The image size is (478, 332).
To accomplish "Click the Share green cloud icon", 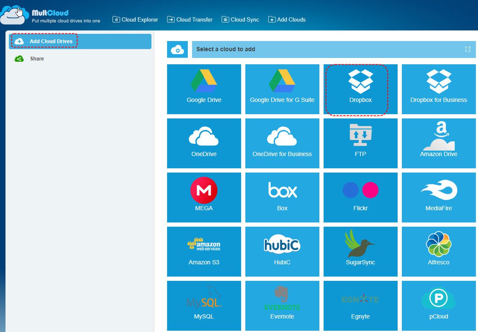I will pyautogui.click(x=19, y=58).
